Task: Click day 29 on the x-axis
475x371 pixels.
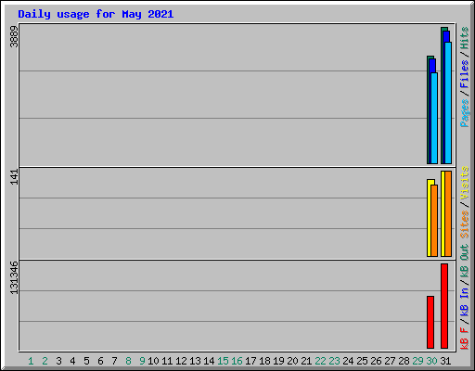Action: [x=417, y=361]
